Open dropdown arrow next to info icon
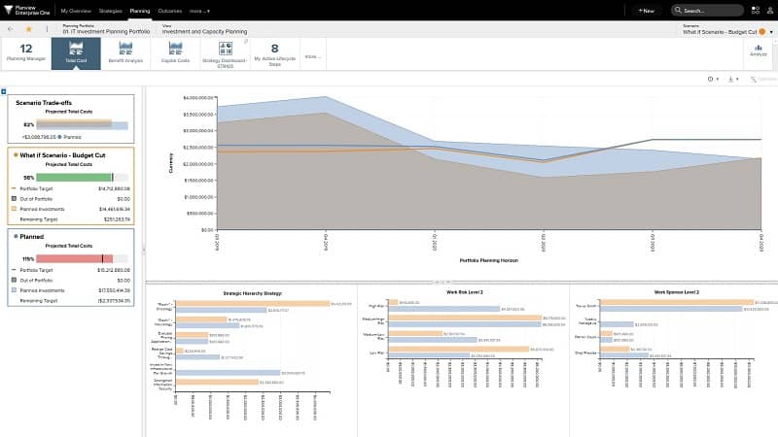This screenshot has width=778, height=437. pos(717,80)
